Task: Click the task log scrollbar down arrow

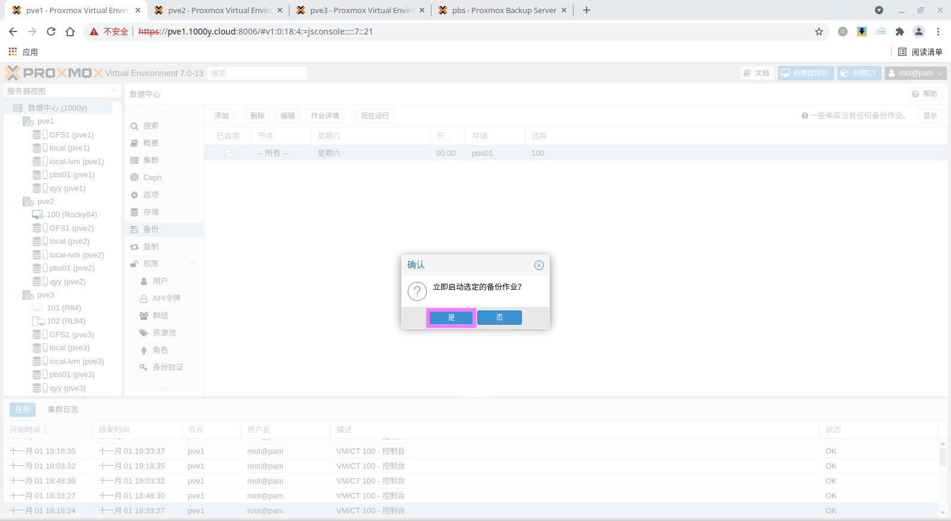Action: coord(943,512)
